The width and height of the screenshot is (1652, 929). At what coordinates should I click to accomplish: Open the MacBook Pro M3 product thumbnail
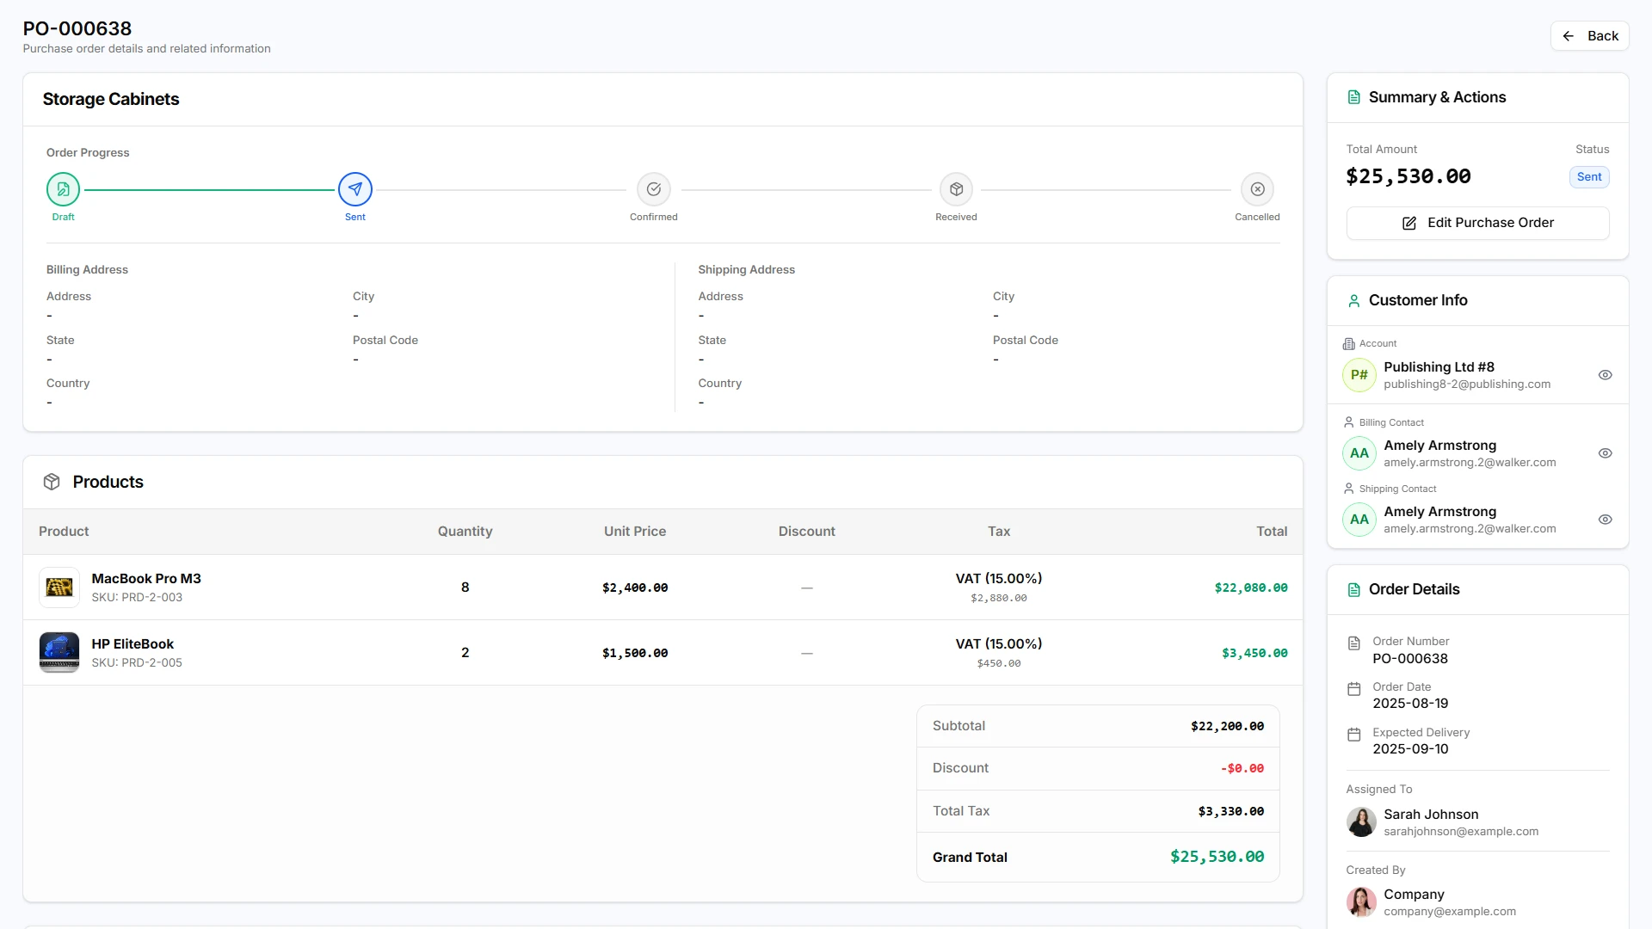click(x=59, y=588)
